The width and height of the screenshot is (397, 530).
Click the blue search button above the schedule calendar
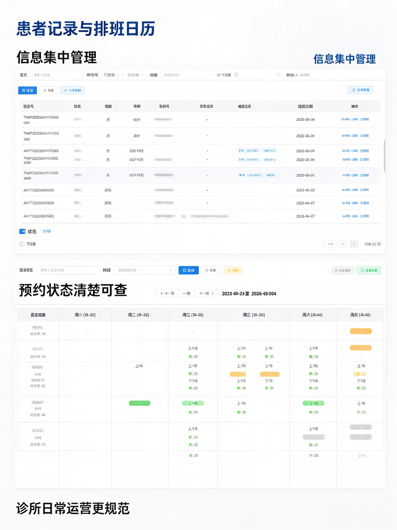click(x=188, y=270)
